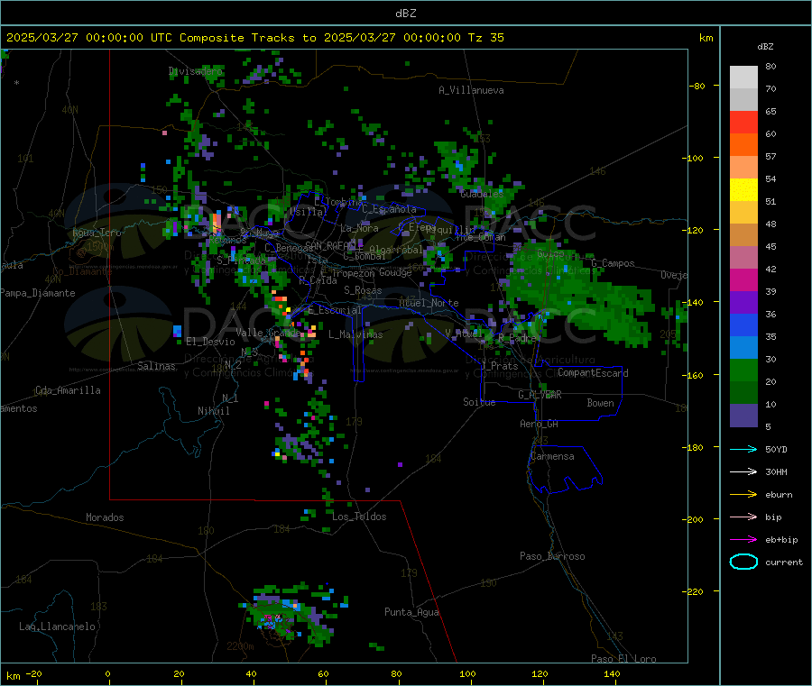
Task: Click the 140 km bottom axis label
Action: point(612,673)
